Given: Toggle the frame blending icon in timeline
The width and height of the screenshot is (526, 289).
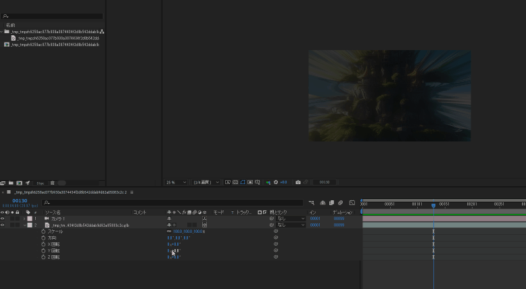Looking at the screenshot, I should [x=331, y=203].
